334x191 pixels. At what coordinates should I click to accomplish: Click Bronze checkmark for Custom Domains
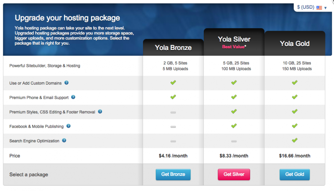tap(173, 82)
